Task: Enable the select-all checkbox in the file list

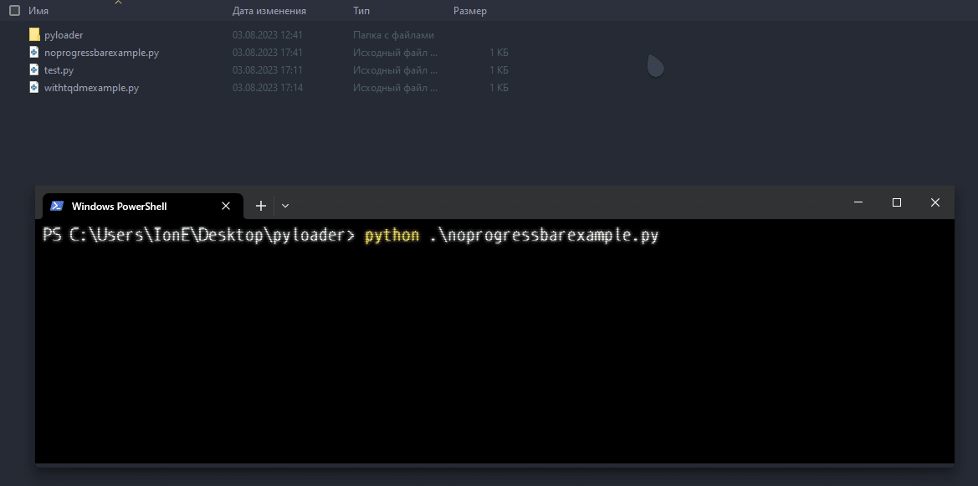Action: (x=13, y=10)
